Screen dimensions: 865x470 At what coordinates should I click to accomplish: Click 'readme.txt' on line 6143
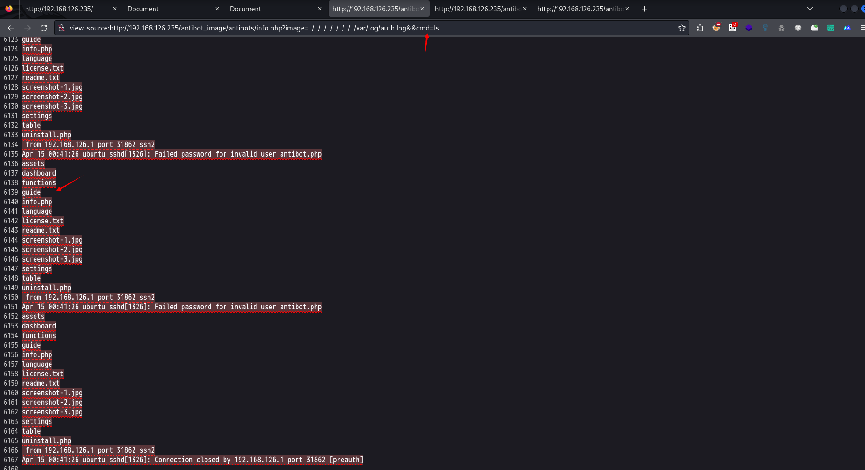coord(41,230)
